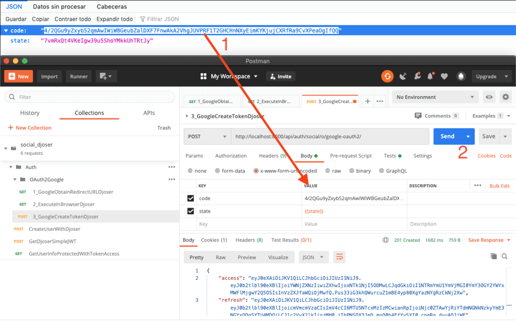
Task: Select the raw body radio button
Action: 328,171
